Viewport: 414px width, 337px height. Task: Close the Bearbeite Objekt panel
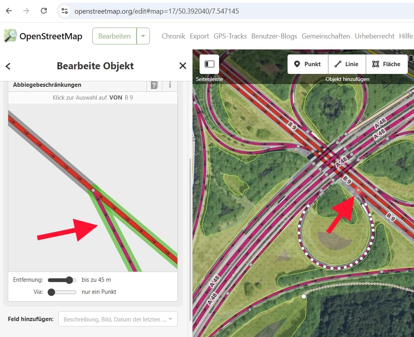[x=182, y=66]
